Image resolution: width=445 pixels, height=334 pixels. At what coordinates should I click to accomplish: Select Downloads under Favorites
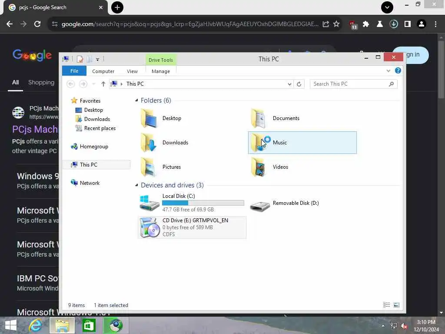click(x=97, y=119)
